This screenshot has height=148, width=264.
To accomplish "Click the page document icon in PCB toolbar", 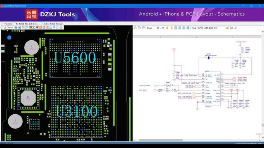I will (51, 28).
